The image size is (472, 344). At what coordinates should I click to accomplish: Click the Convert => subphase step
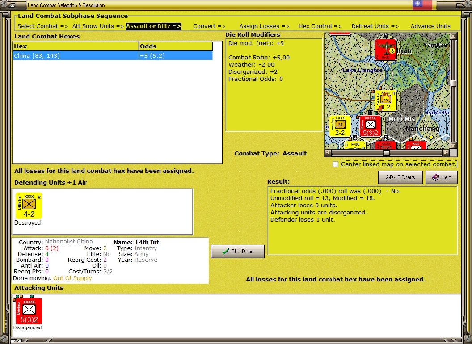pos(209,26)
